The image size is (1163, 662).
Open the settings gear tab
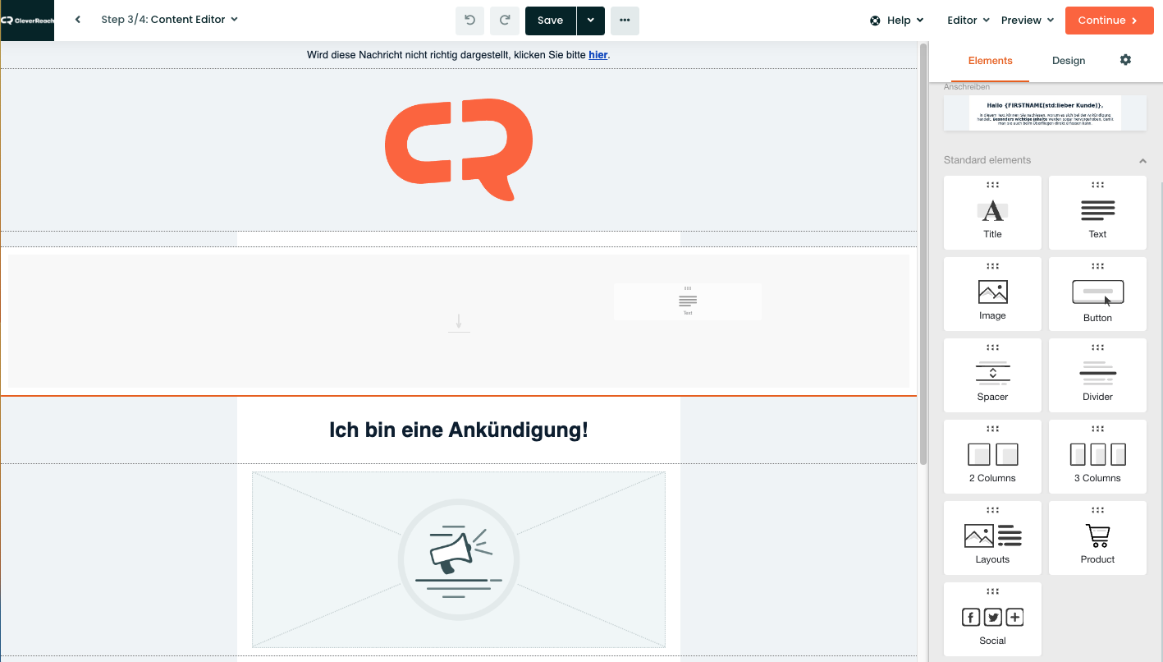click(1125, 60)
